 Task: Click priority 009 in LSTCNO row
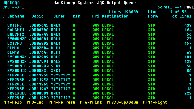click(x=96, y=43)
